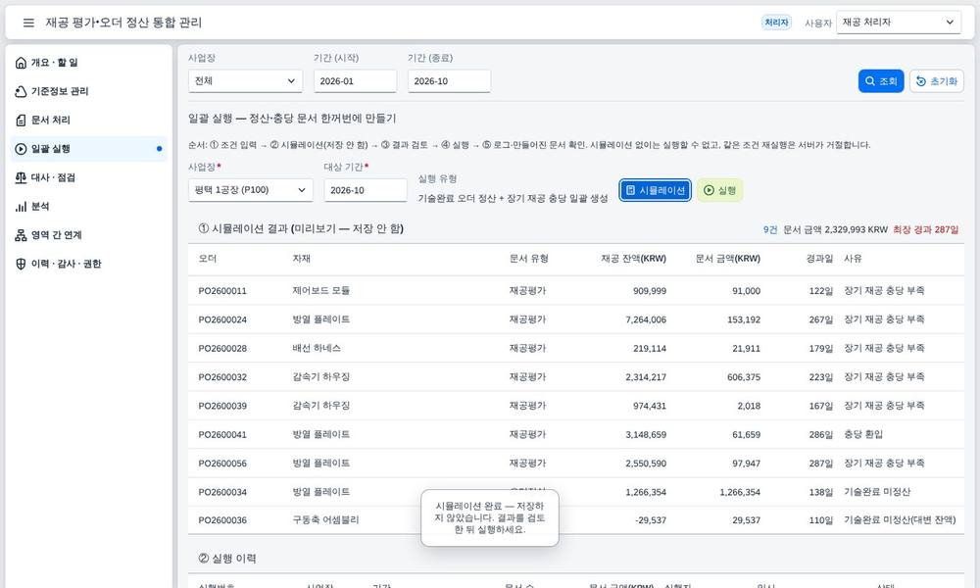
Task: Click the 최장 경과 287일 summary text
Action: pyautogui.click(x=926, y=229)
